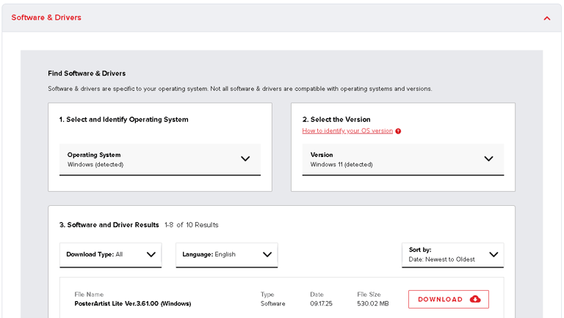Click the Operating System chevron arrow
Image resolution: width=564 pixels, height=318 pixels.
coord(245,159)
